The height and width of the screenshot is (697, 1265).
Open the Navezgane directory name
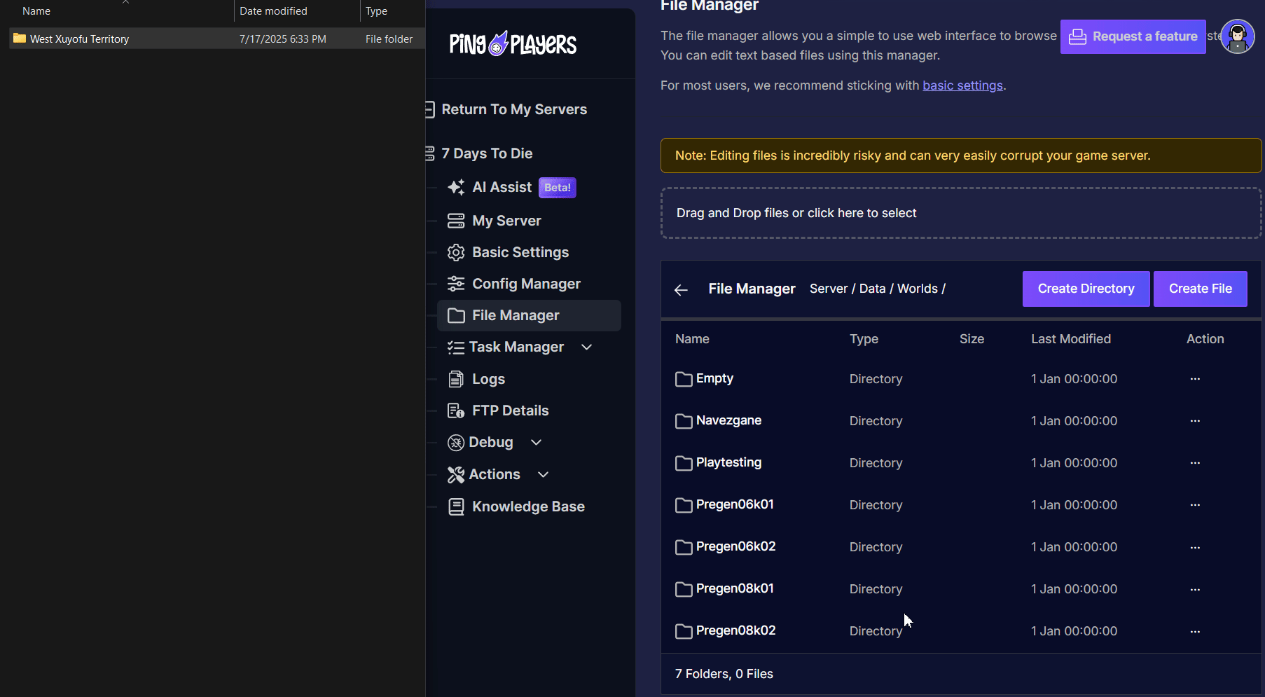pos(728,420)
